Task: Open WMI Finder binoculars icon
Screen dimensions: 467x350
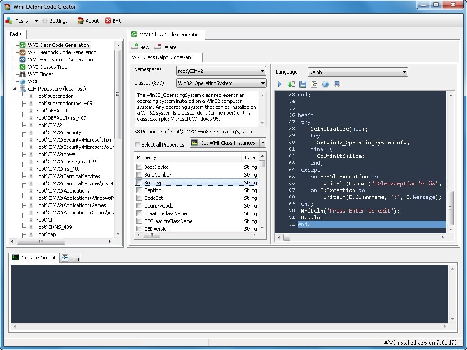Action: (22, 74)
